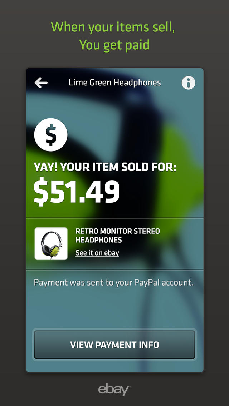Click the View Payment Info button

click(x=114, y=345)
